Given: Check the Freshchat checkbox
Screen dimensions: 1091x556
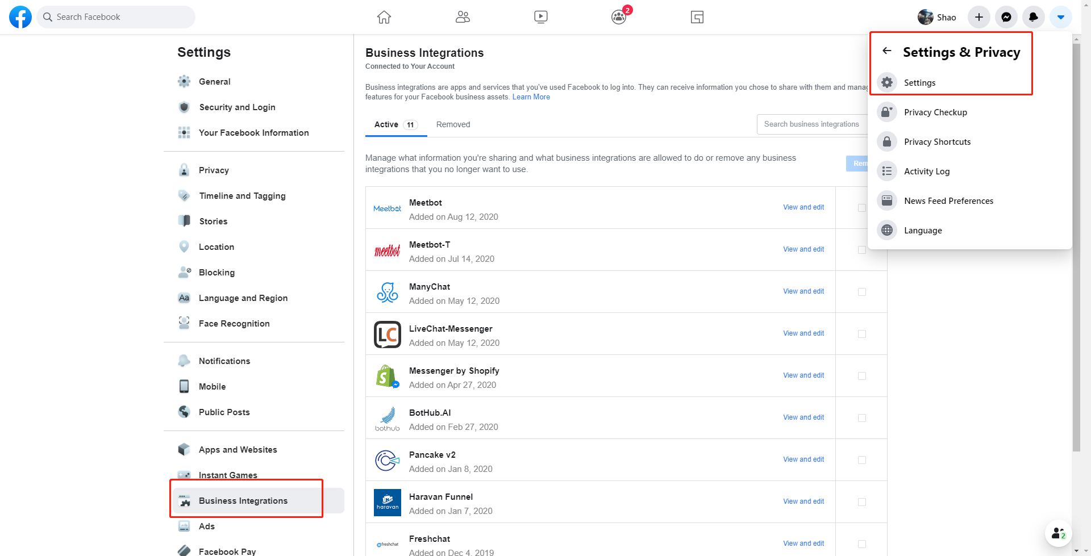Looking at the screenshot, I should [x=862, y=544].
